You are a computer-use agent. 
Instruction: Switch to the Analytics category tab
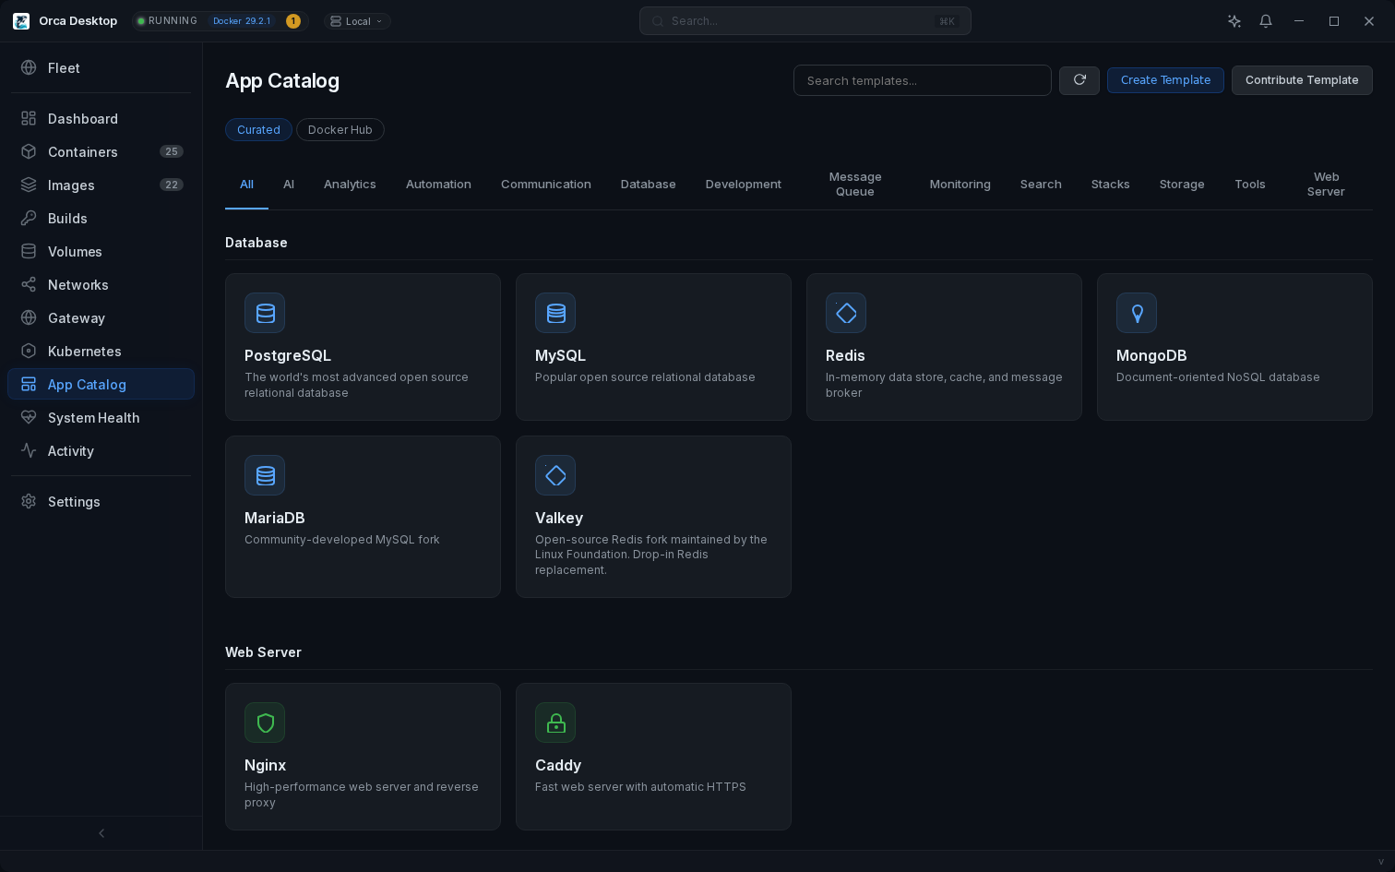pos(350,185)
